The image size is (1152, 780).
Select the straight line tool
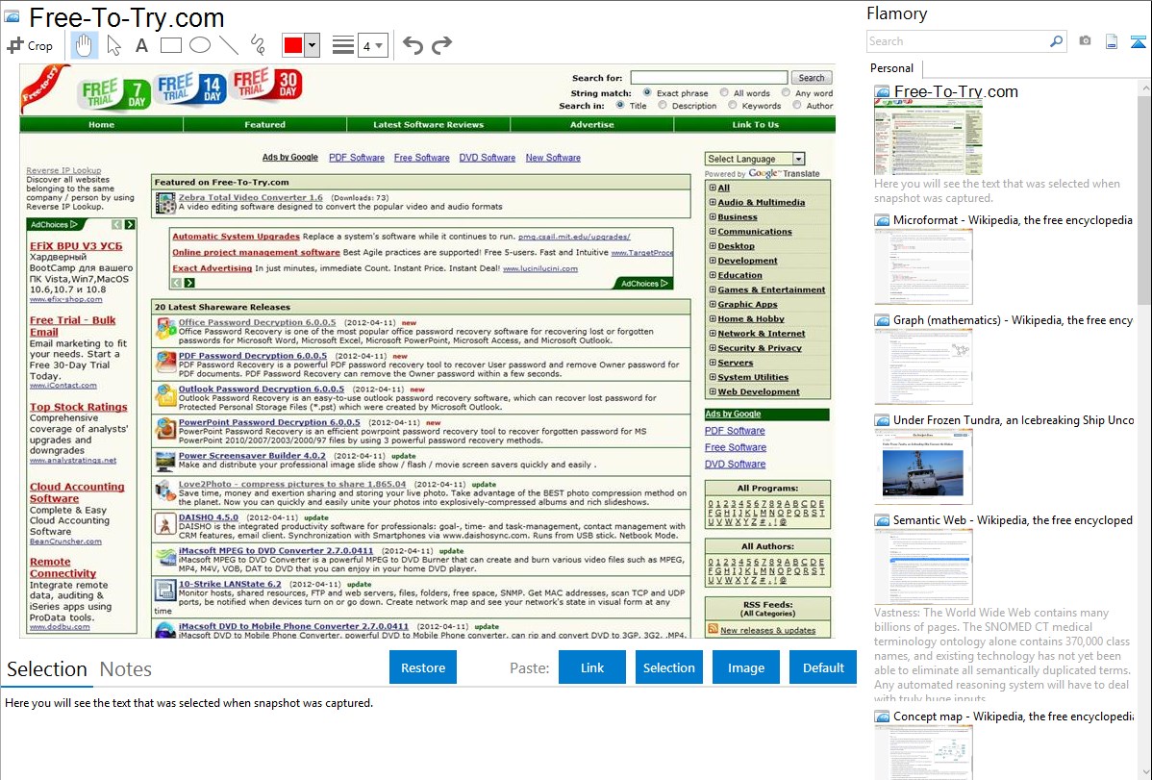[229, 45]
